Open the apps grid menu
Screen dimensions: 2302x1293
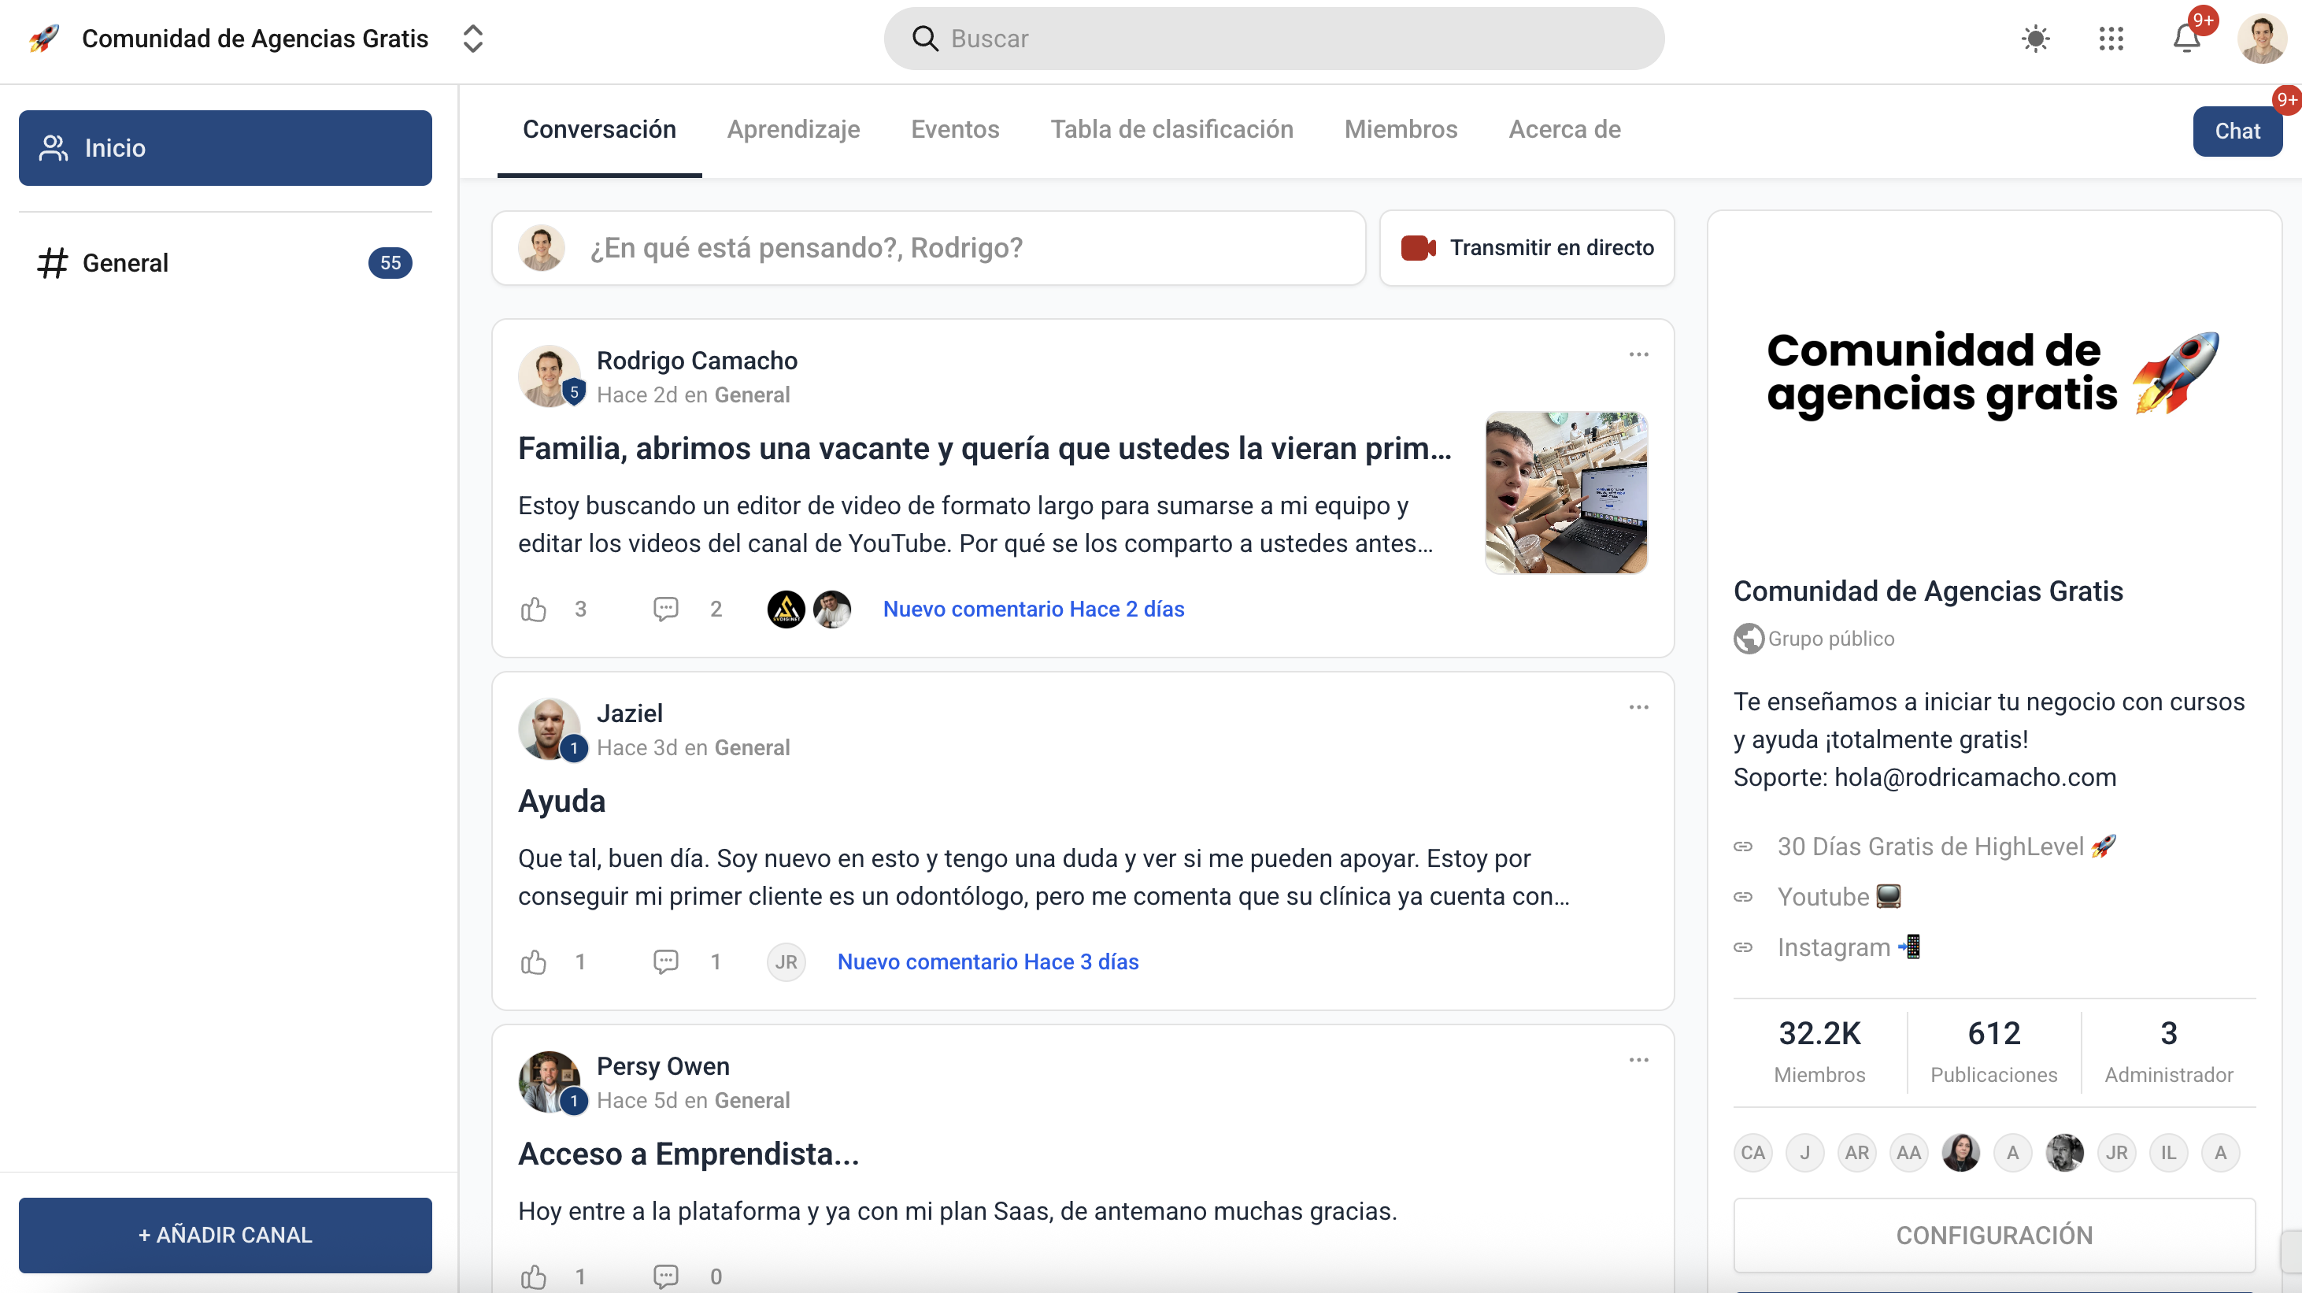2111,39
